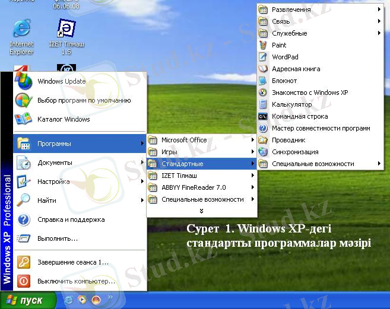Open the Документы menu item
Image resolution: width=390 pixels, height=309 pixels.
point(55,163)
